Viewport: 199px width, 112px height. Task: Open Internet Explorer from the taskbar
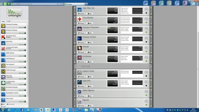[x=9, y=110]
